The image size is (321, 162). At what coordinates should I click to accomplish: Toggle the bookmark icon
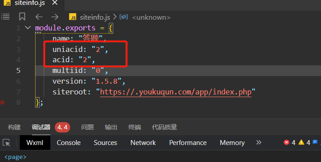pos(22,17)
